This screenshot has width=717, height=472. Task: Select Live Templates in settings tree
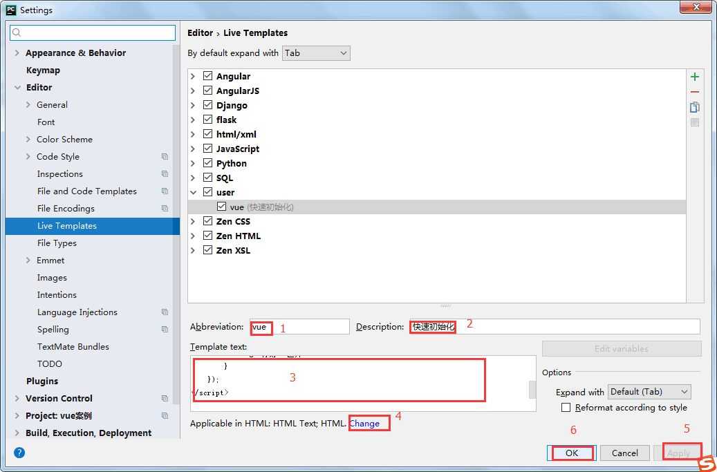93,226
